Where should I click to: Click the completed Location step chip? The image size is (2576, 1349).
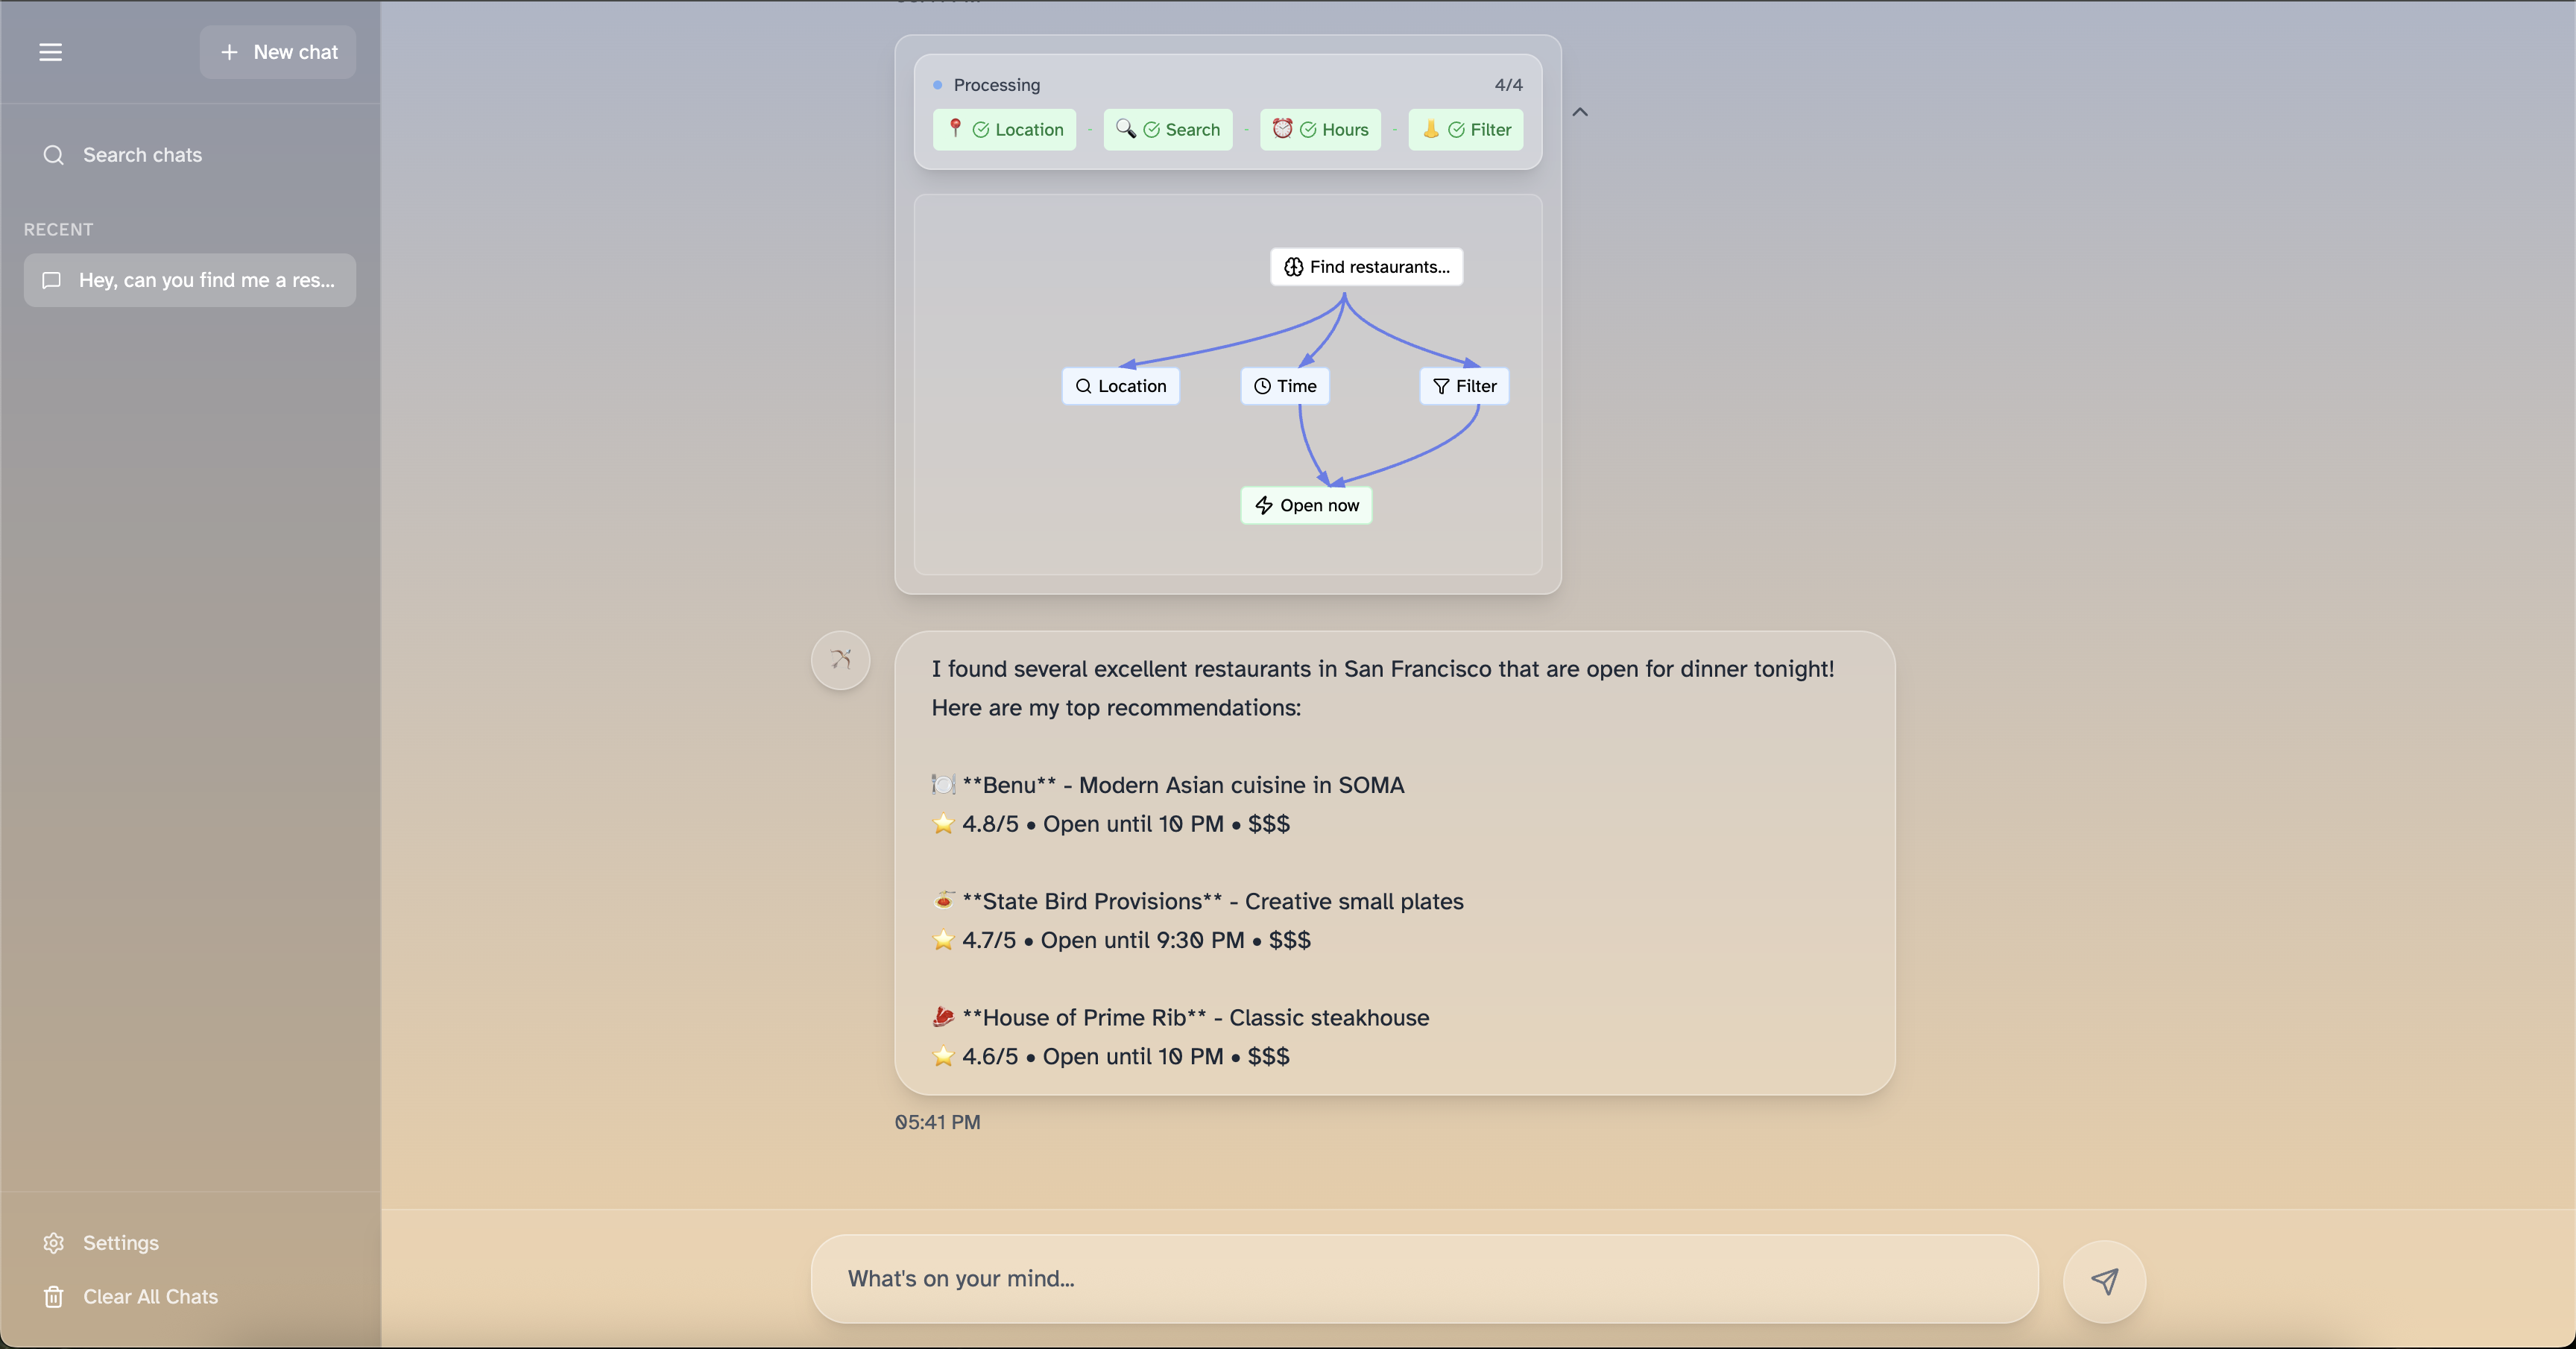click(x=1004, y=130)
